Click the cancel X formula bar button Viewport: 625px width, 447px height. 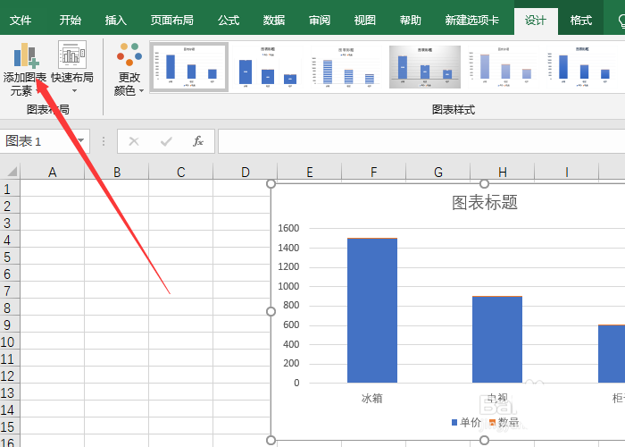point(134,141)
